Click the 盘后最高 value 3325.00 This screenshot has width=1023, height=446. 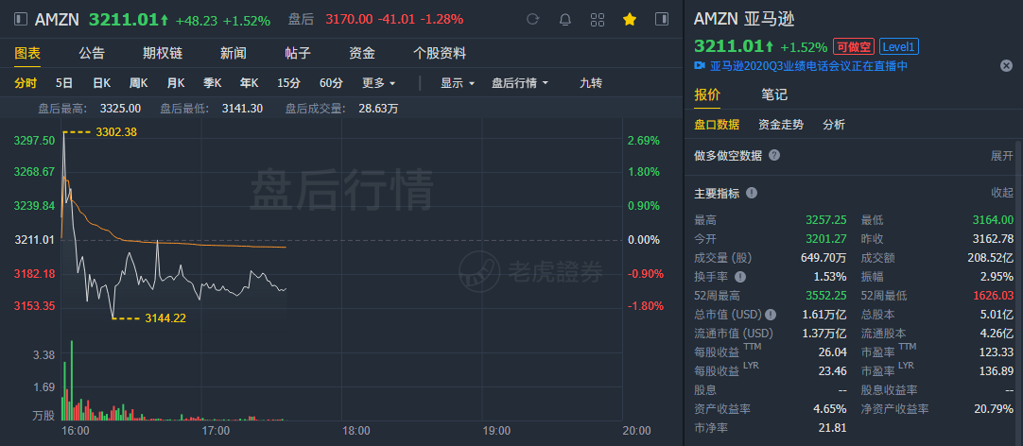[120, 109]
